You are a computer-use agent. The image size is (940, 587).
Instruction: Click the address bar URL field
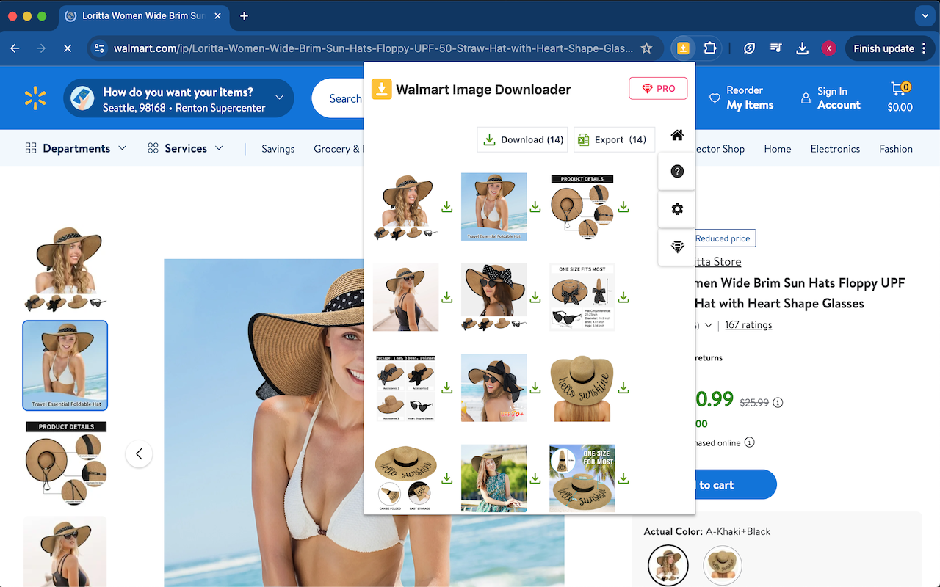373,48
